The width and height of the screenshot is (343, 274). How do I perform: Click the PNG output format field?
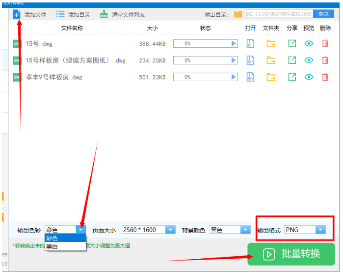tap(300, 230)
